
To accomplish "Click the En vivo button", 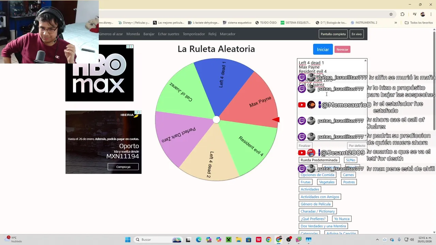I will tap(357, 34).
